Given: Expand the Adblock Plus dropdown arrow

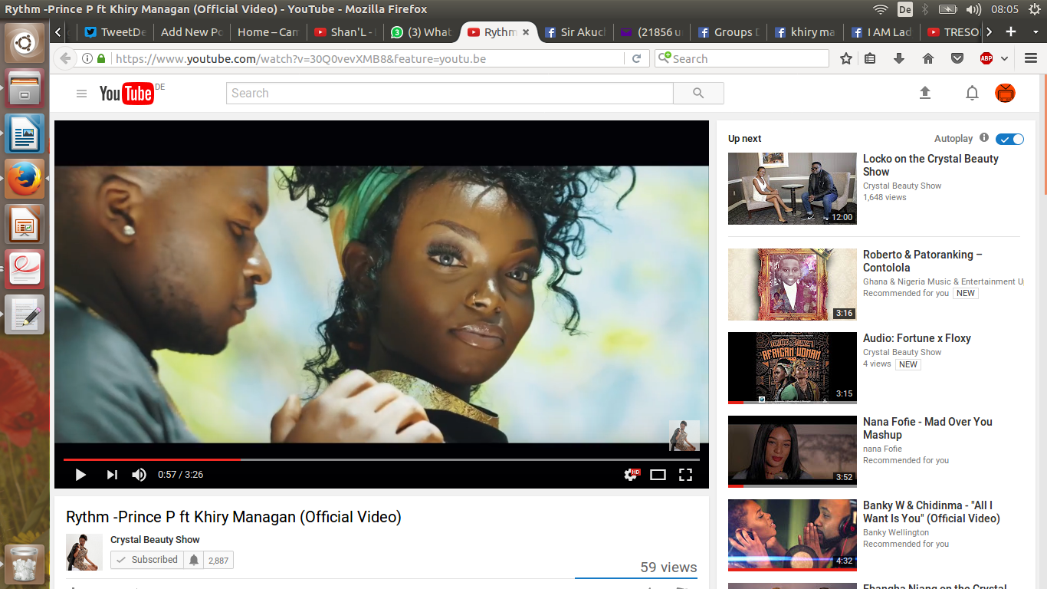Looking at the screenshot, I should tap(1004, 58).
